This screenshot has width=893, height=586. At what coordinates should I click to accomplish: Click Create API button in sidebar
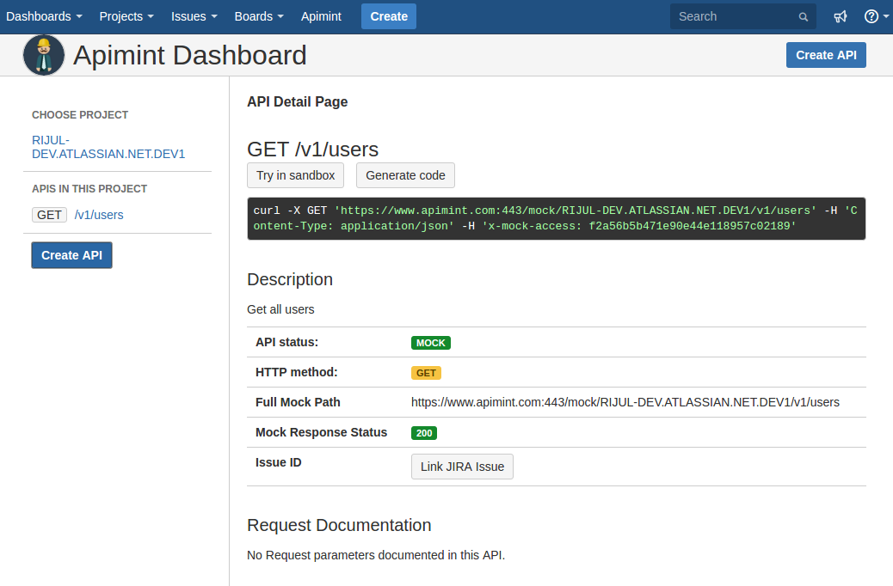point(71,255)
